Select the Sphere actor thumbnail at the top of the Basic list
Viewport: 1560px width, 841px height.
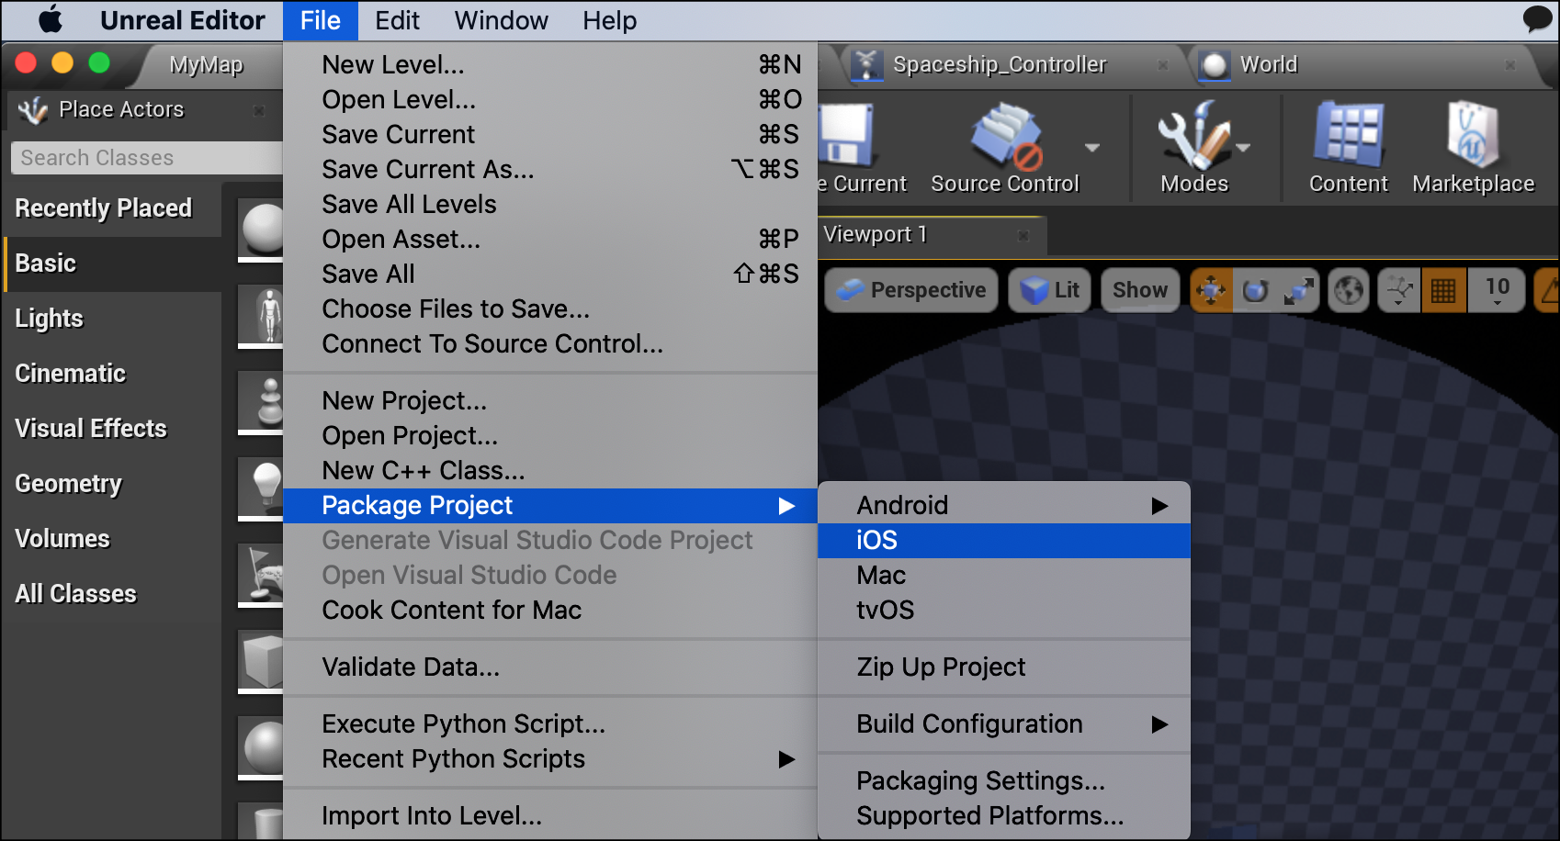click(261, 228)
